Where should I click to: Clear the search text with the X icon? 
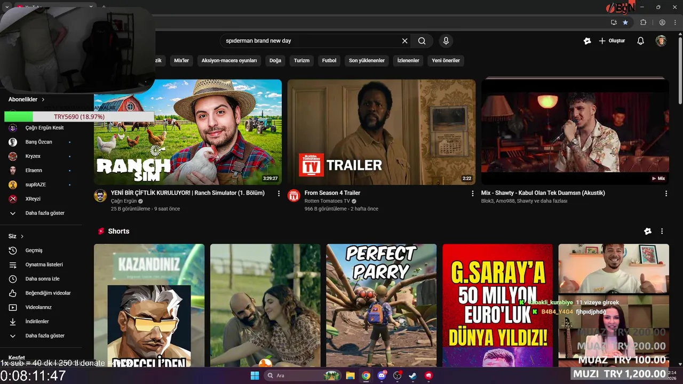404,41
